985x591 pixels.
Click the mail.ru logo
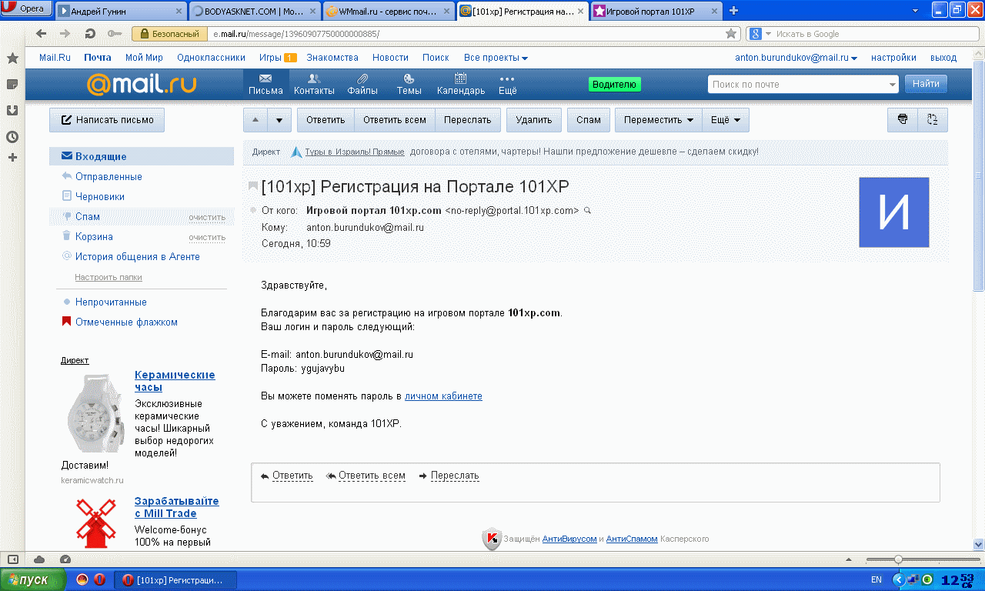point(141,84)
